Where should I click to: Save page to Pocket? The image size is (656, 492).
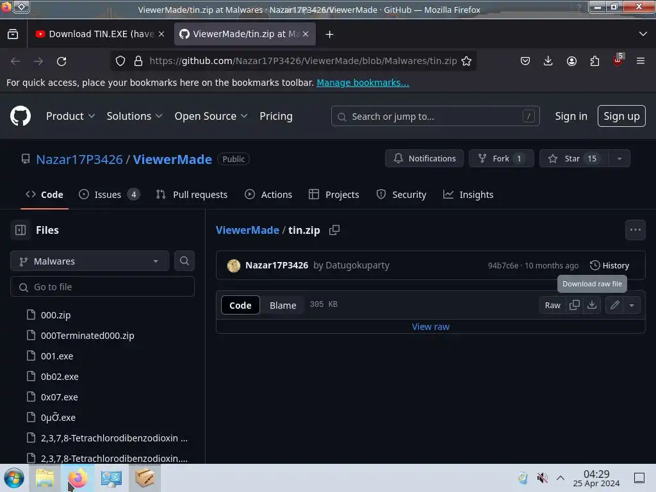tap(525, 61)
